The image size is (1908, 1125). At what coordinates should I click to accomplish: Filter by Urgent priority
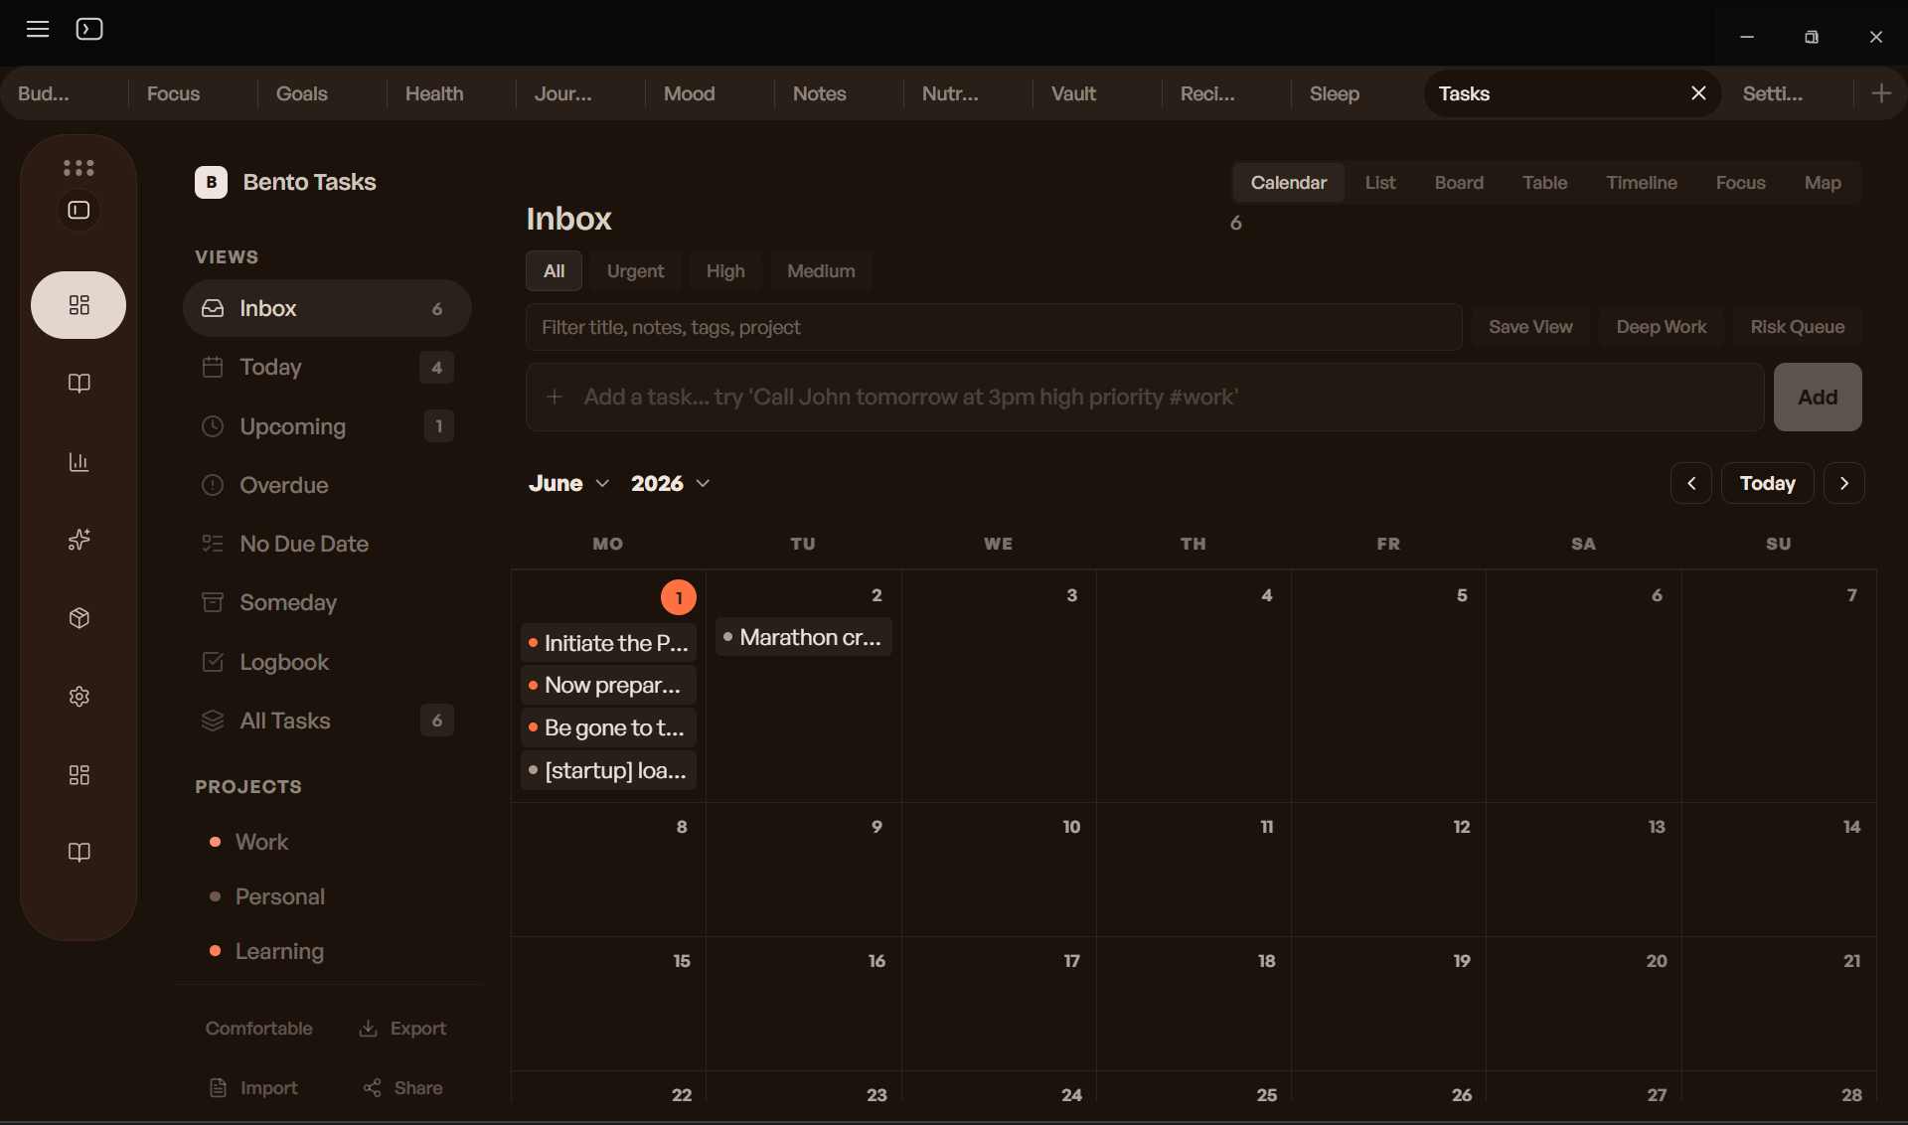pyautogui.click(x=635, y=271)
